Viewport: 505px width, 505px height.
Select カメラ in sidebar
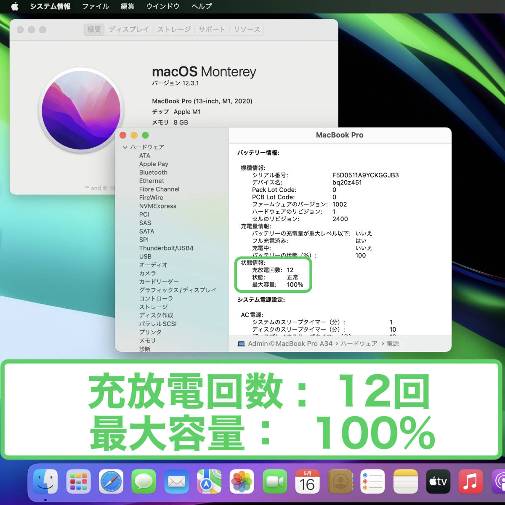148,274
